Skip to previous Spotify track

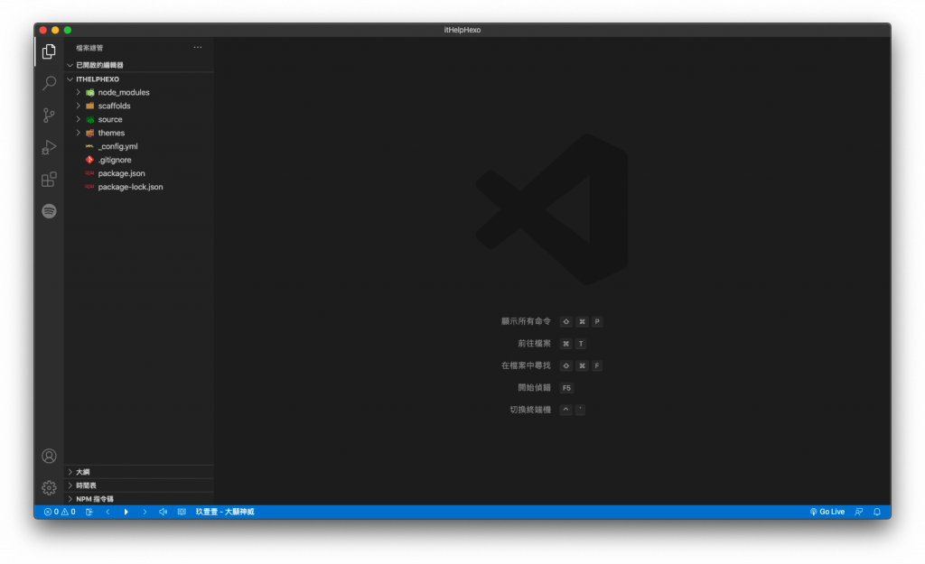tap(107, 512)
